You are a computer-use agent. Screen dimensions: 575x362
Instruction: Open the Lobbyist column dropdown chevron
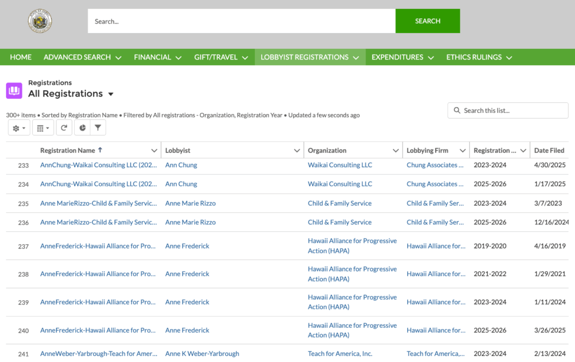coord(297,150)
